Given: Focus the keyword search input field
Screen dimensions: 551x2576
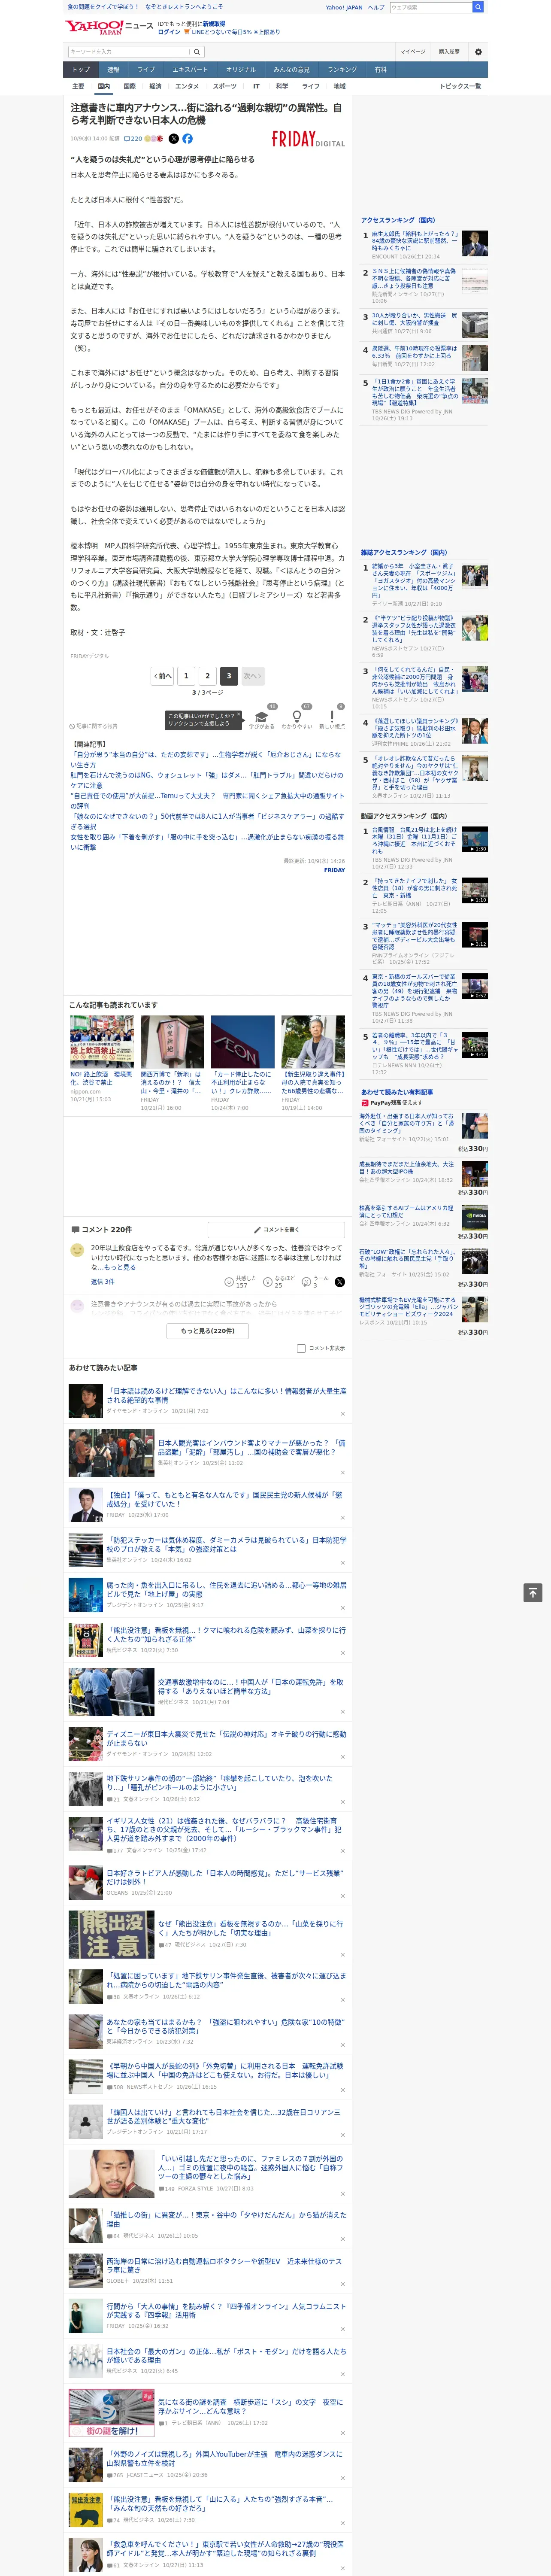Looking at the screenshot, I should [129, 52].
